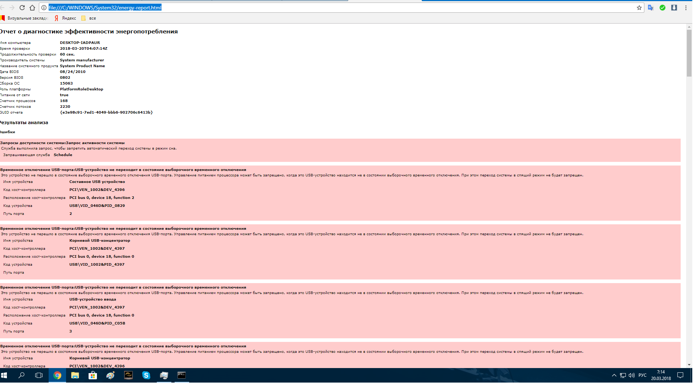Viewport: 697px width, 392px height.
Task: Open the download arrow extension
Action: (674, 8)
